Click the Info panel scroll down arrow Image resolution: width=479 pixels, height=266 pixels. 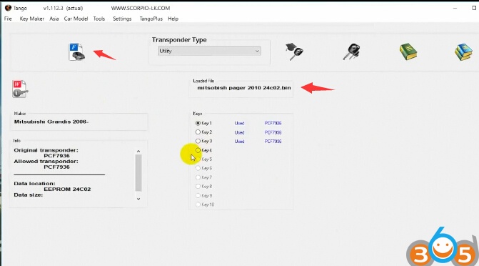(x=138, y=199)
